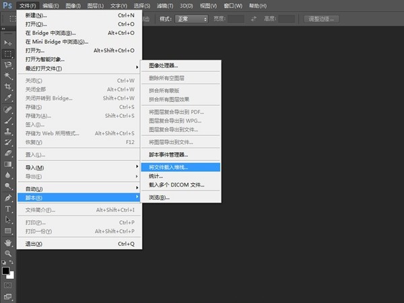Open the 帮助(H) menu
This screenshot has height=303, width=404.
(x=258, y=5)
